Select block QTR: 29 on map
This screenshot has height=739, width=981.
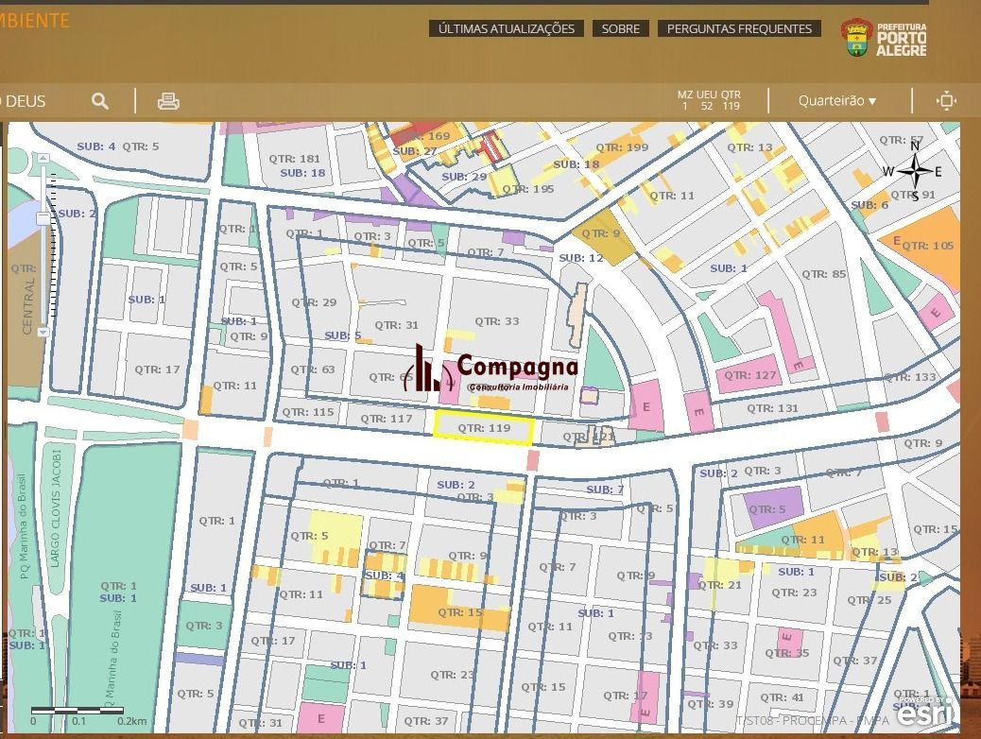(314, 302)
